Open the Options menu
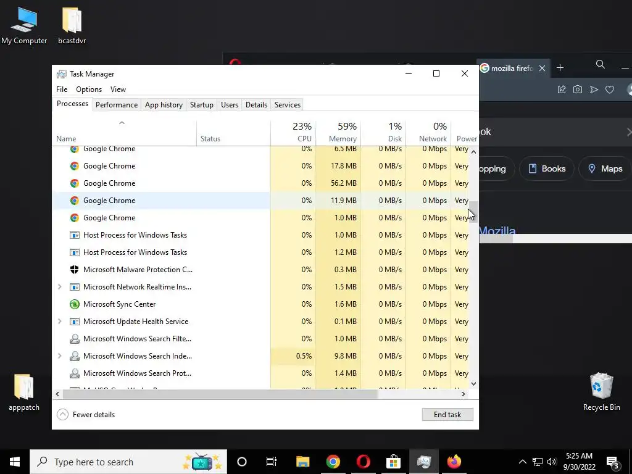The height and width of the screenshot is (474, 632). pyautogui.click(x=89, y=89)
